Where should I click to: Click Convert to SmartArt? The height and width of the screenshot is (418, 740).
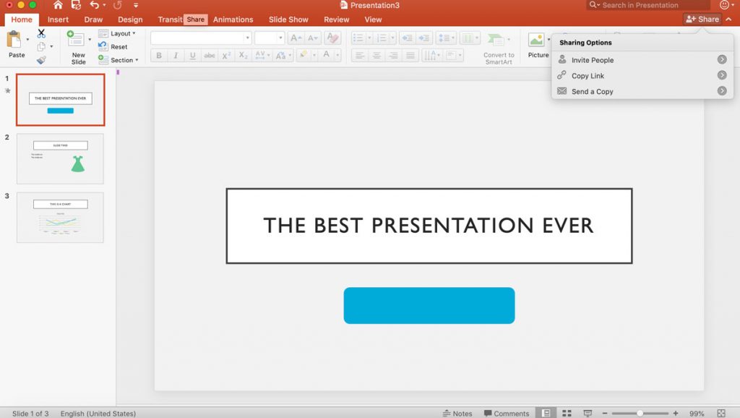coord(499,48)
